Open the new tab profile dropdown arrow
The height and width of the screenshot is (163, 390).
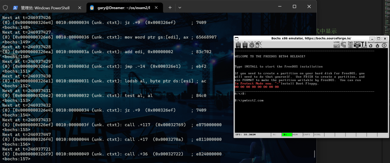(180, 7)
